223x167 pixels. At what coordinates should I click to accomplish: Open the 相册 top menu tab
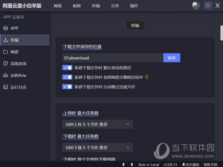[x=77, y=6]
